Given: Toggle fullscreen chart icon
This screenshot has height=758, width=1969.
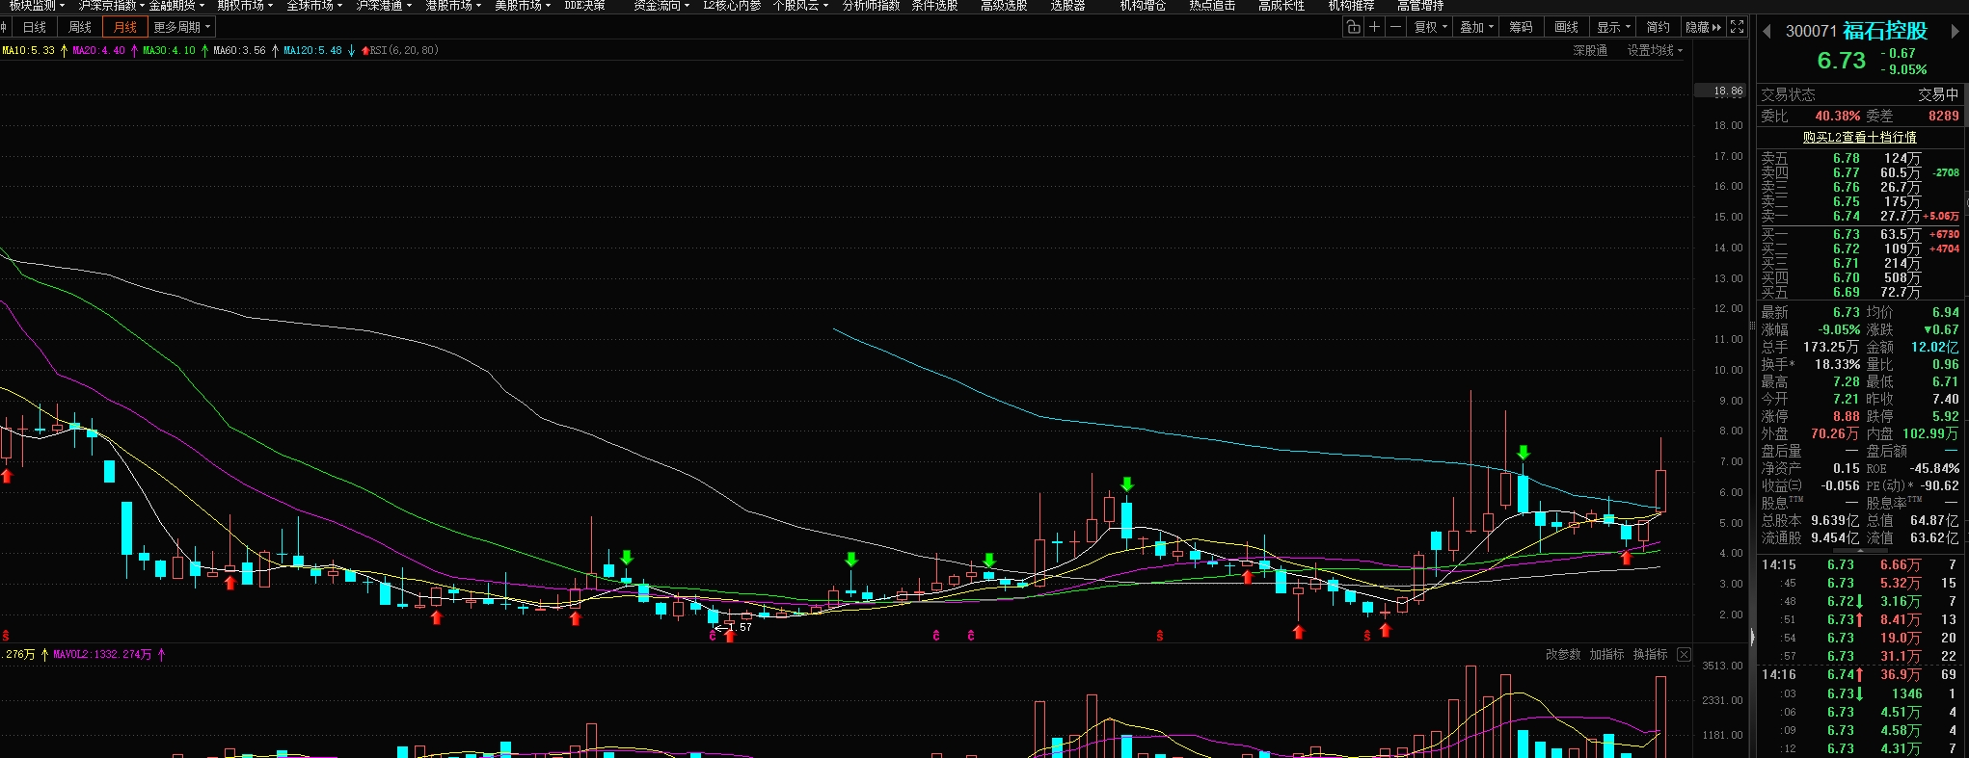Looking at the screenshot, I should click(1738, 27).
